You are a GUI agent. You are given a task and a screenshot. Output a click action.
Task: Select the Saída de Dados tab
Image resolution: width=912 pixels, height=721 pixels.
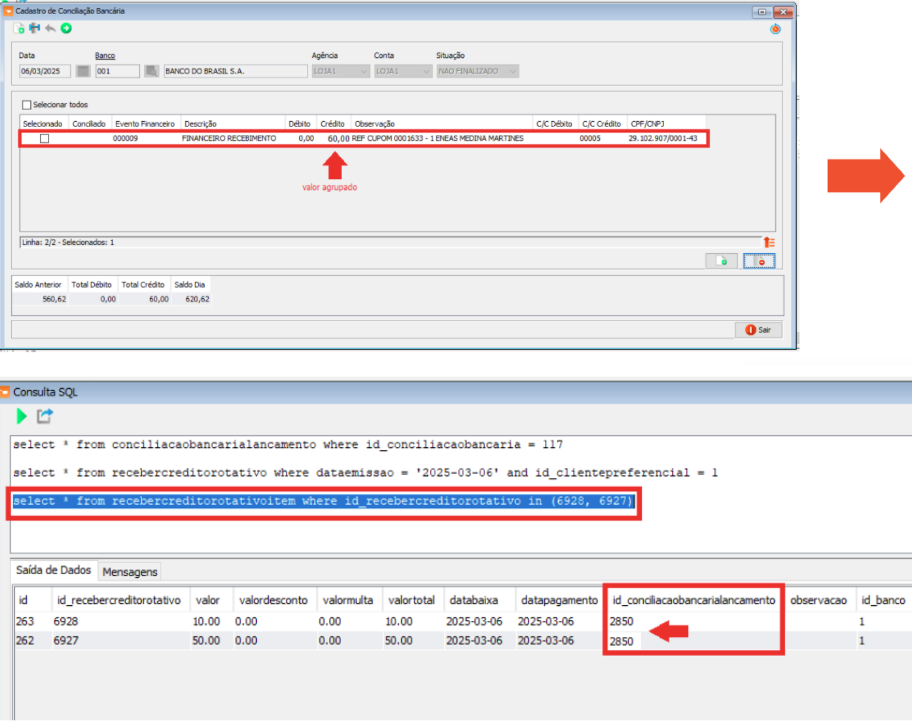(x=53, y=570)
